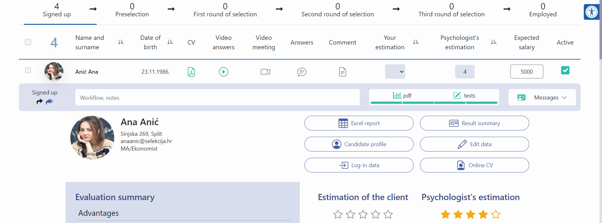Screen dimensions: 602x223
Task: Uncheck the Active checkbox for Ana
Action: [565, 70]
